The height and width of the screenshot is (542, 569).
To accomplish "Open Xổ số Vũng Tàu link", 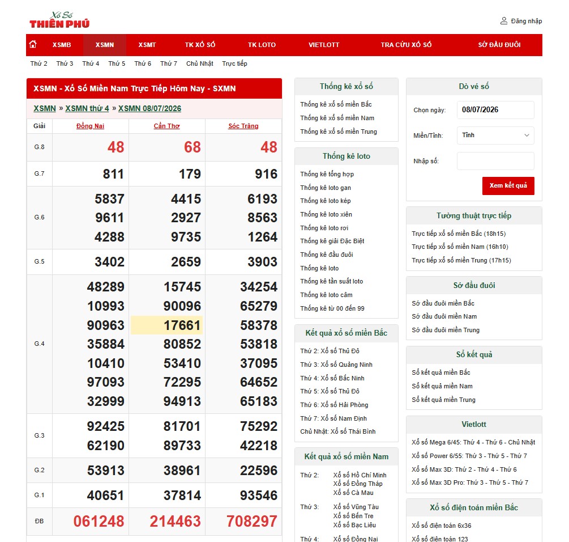I will tap(356, 507).
